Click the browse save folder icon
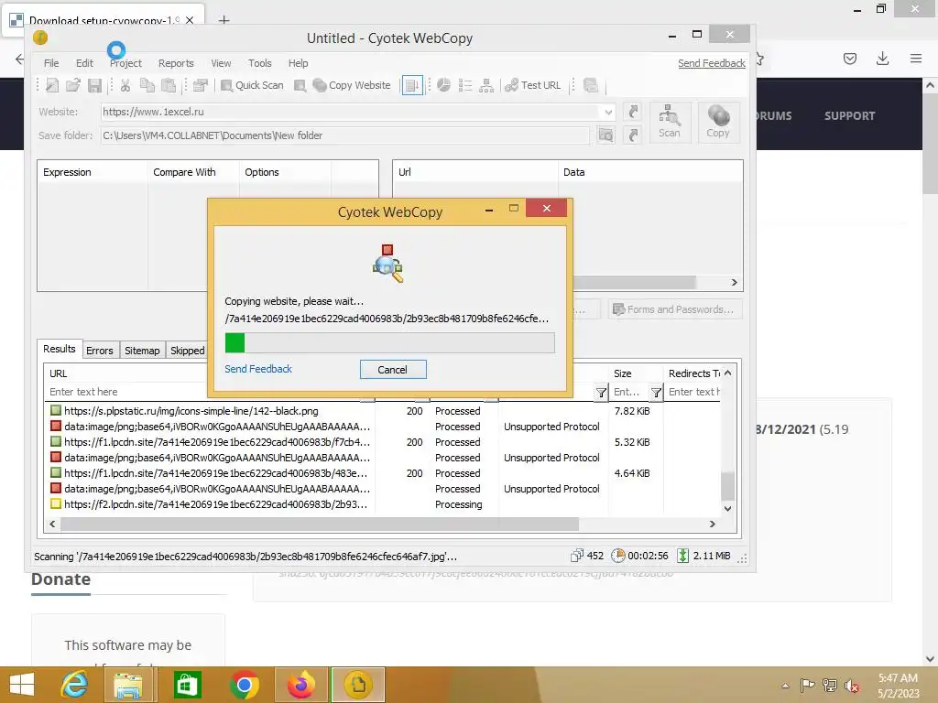This screenshot has height=703, width=938. tap(606, 135)
